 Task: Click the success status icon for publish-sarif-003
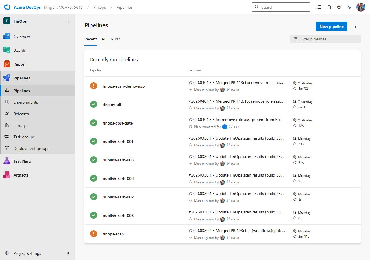pyautogui.click(x=94, y=160)
